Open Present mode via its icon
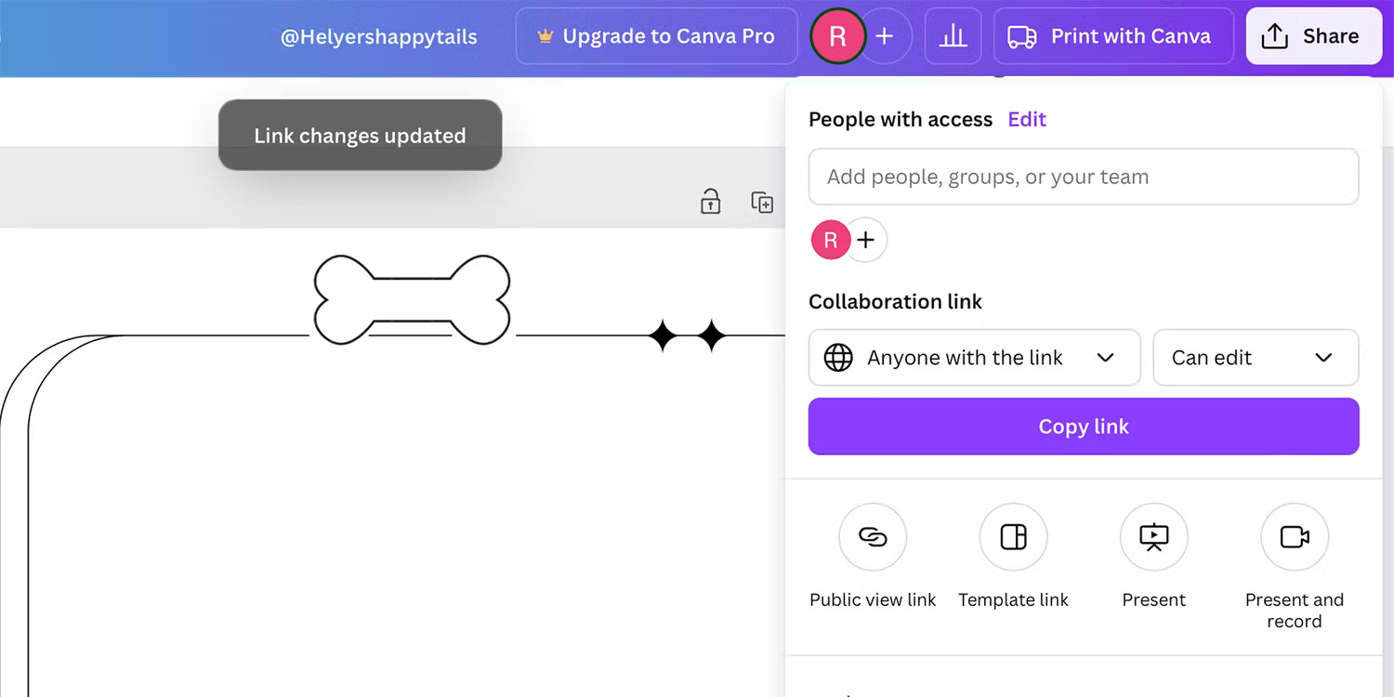This screenshot has height=697, width=1394. (x=1152, y=537)
